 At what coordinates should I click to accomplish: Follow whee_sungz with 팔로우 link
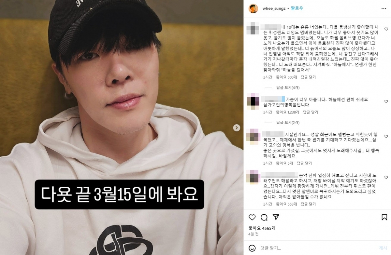coord(297,9)
